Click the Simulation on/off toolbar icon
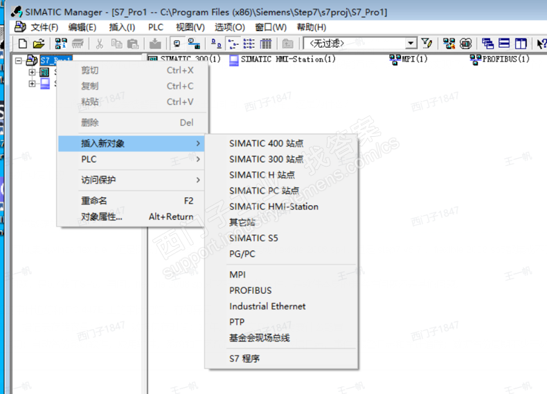 (x=466, y=44)
